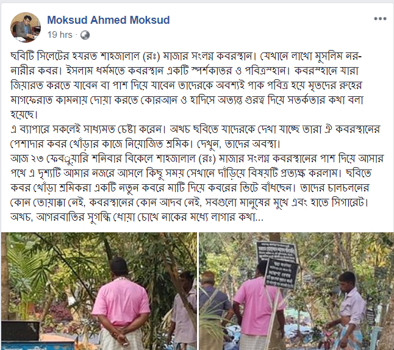
Task: Click the line starting with আজ ২৩ ফেব্রুয়ারি শনিবার
Action: (x=197, y=159)
